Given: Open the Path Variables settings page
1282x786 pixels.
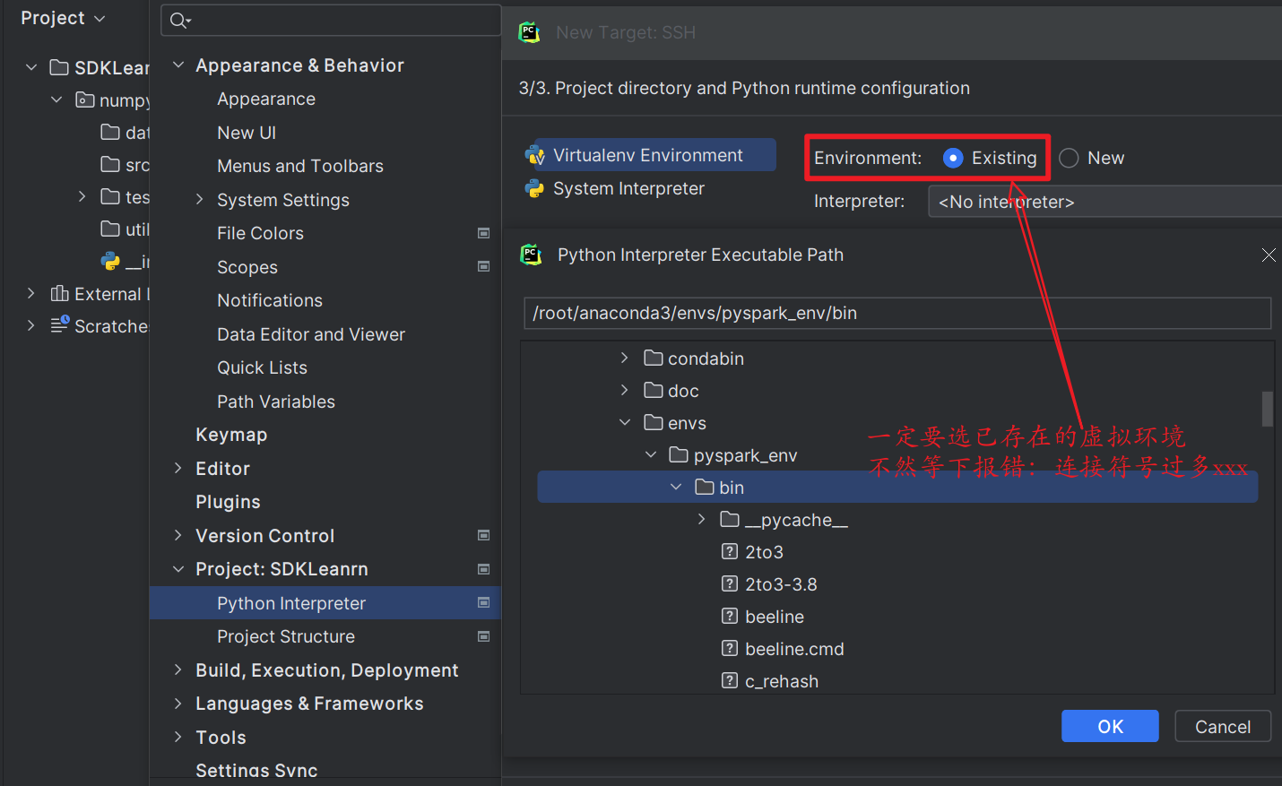Looking at the screenshot, I should 276,402.
